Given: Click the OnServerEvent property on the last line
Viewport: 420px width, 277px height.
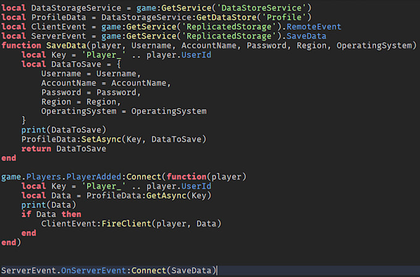Looking at the screenshot, I should pos(93,271).
